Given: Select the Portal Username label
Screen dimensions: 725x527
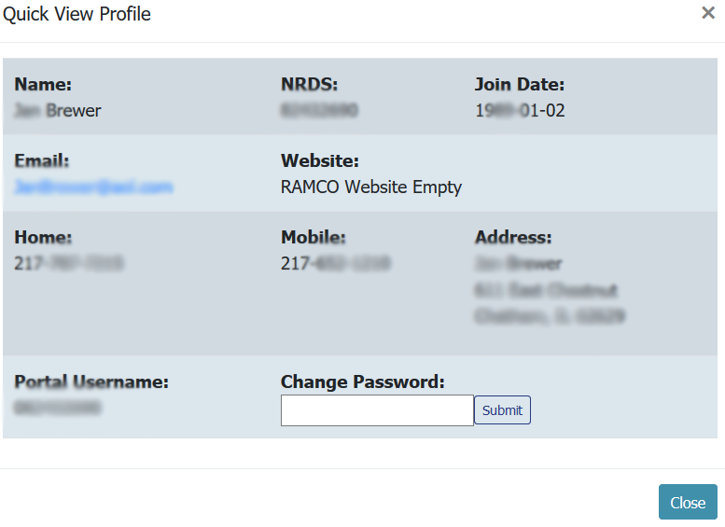Looking at the screenshot, I should click(91, 381).
